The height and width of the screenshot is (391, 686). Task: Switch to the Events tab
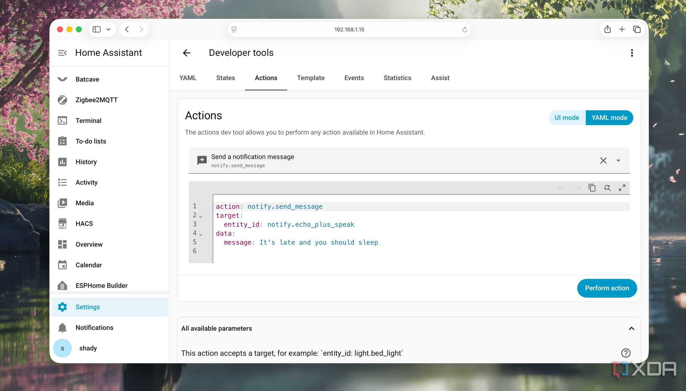click(x=354, y=78)
